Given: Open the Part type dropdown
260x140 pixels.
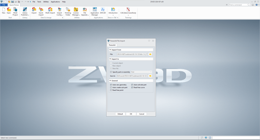Looking at the screenshot, I should pos(141,72).
